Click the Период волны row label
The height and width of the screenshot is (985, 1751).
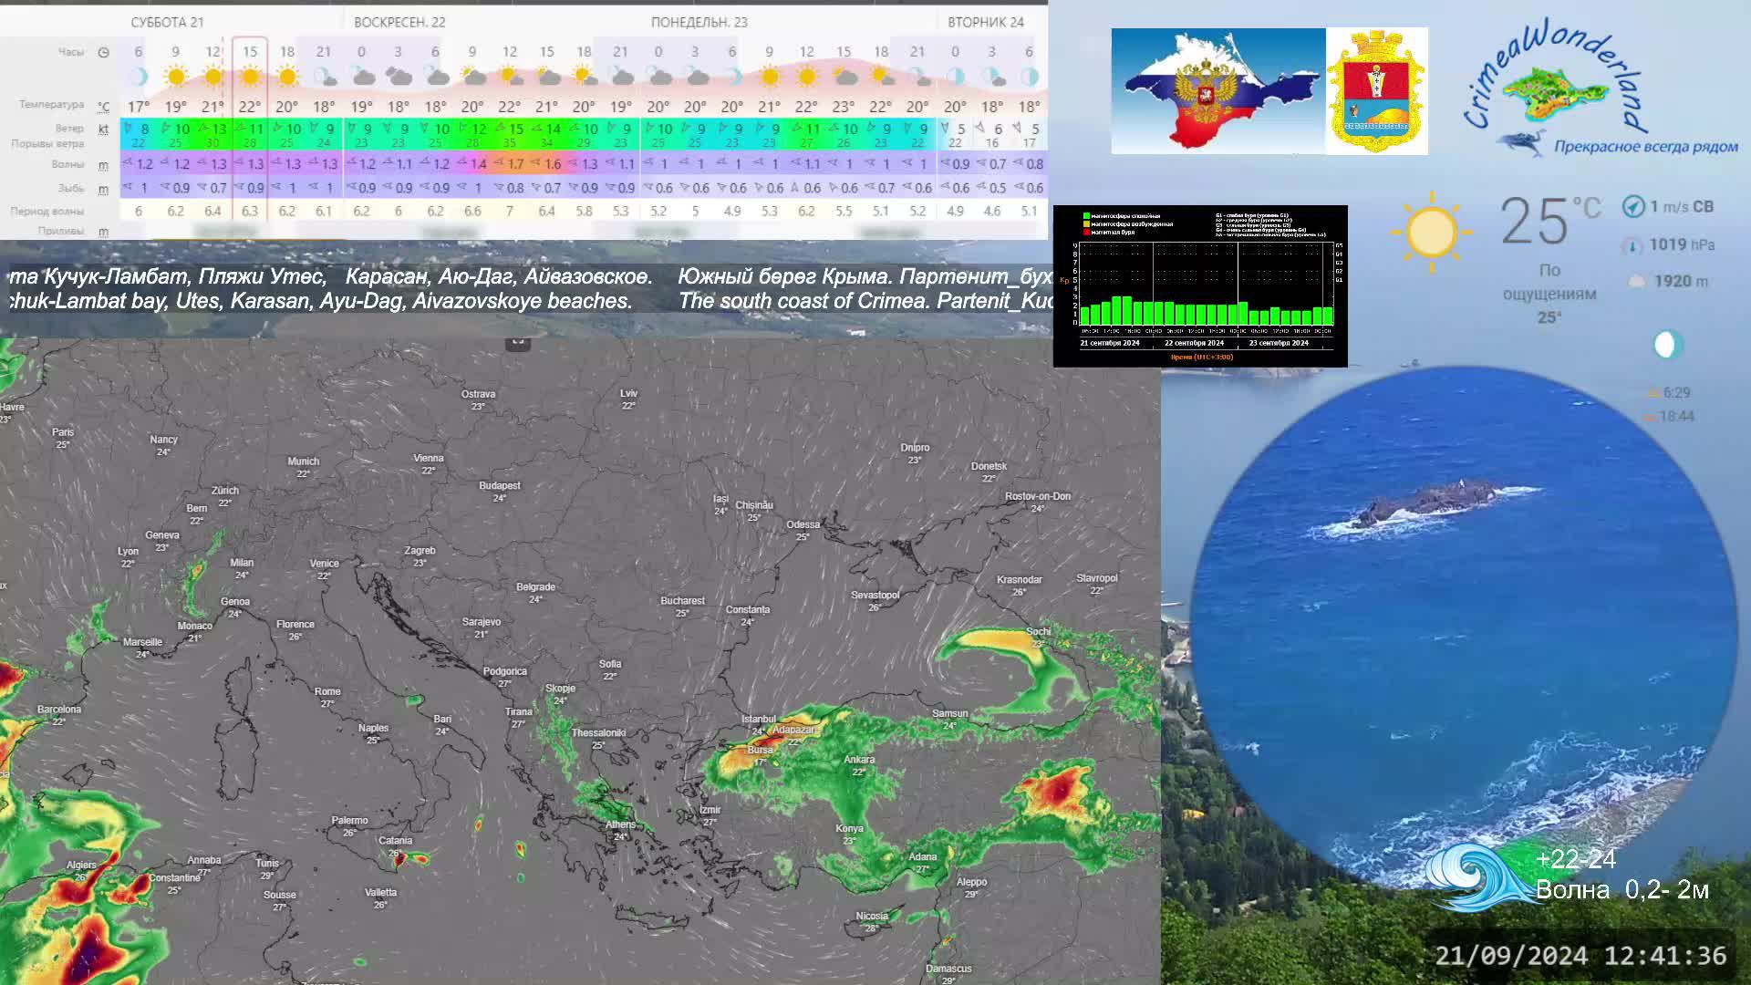point(47,211)
